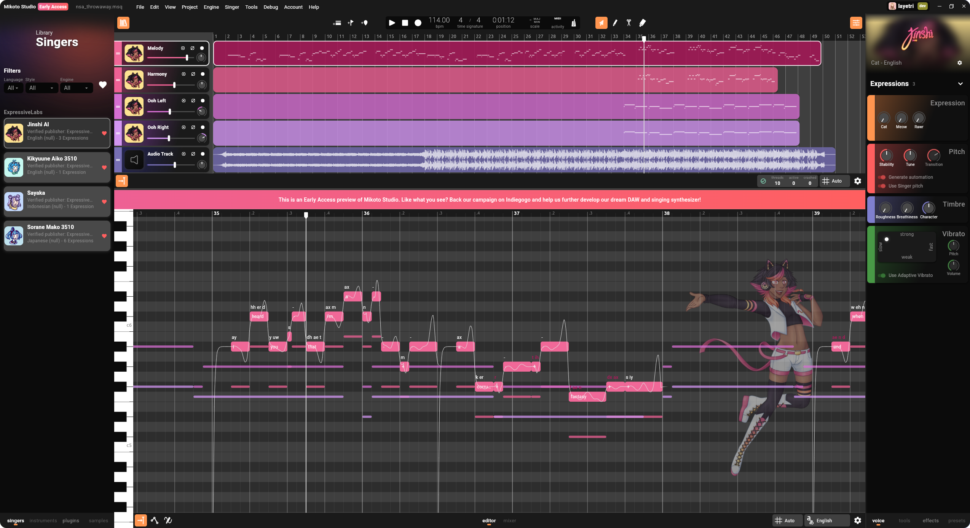Click the add marker flag icon
Image resolution: width=970 pixels, height=528 pixels.
click(x=350, y=23)
